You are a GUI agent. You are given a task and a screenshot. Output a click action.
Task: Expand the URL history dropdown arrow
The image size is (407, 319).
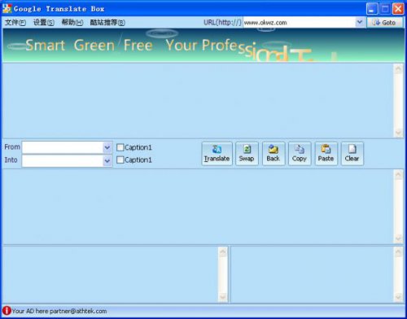360,22
